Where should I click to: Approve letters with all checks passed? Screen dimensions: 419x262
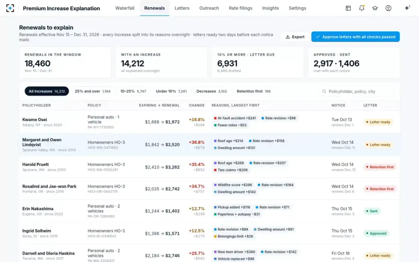tap(355, 37)
